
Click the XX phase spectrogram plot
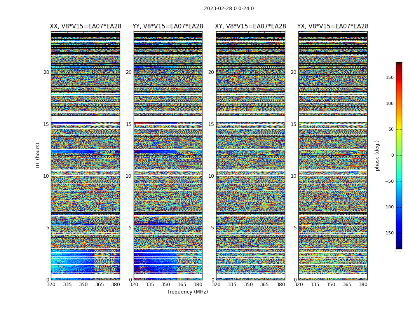tap(85, 155)
